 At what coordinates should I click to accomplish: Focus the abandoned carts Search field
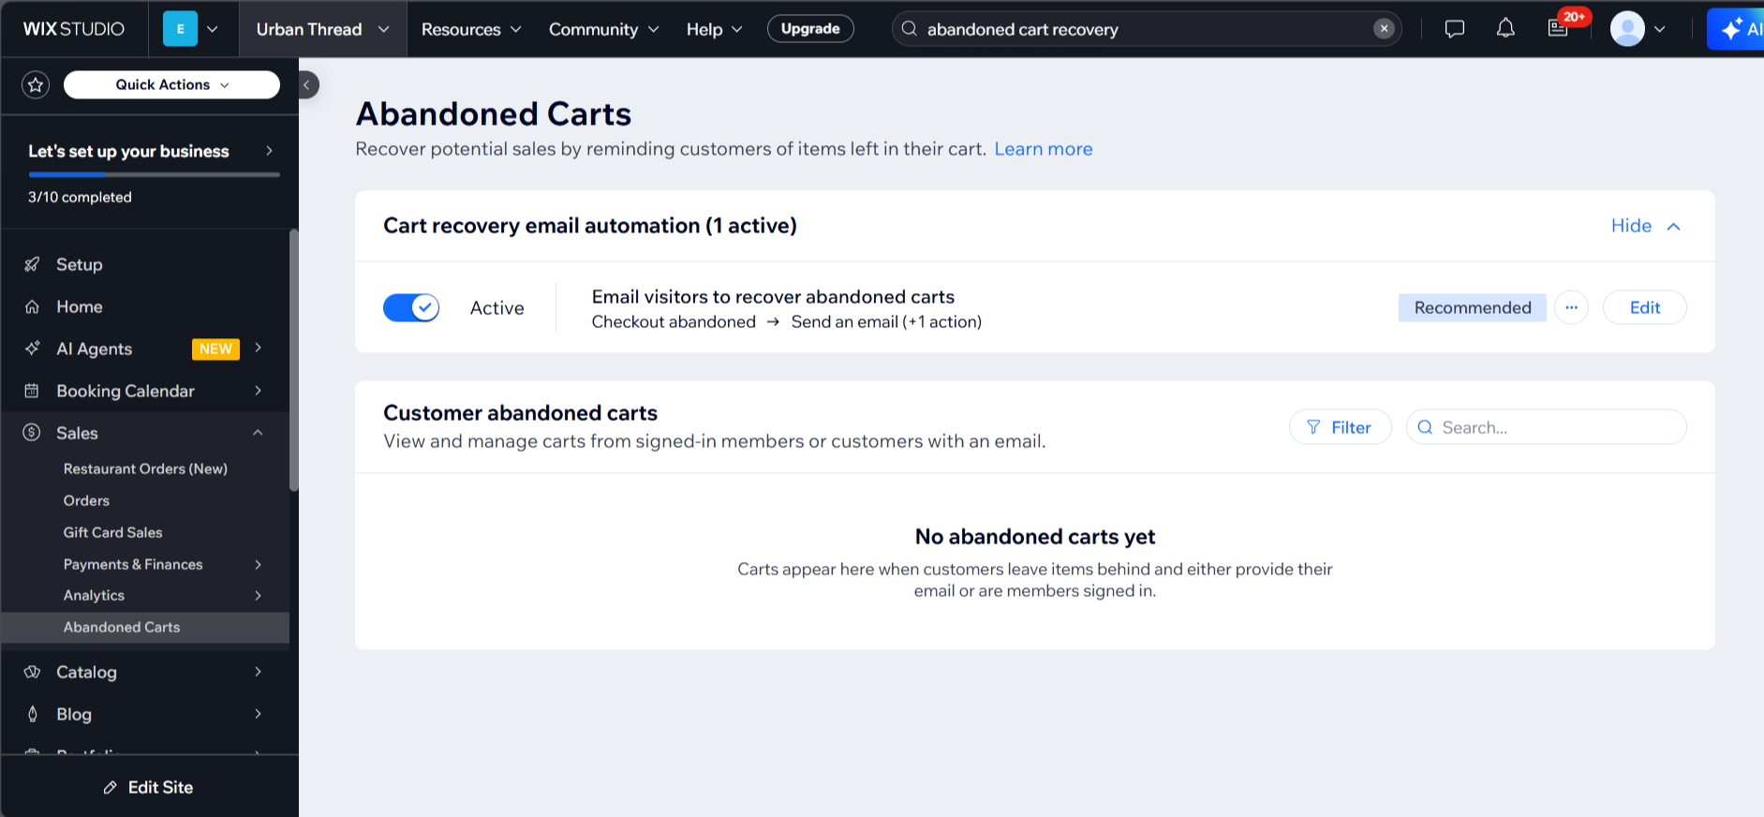[1547, 427]
